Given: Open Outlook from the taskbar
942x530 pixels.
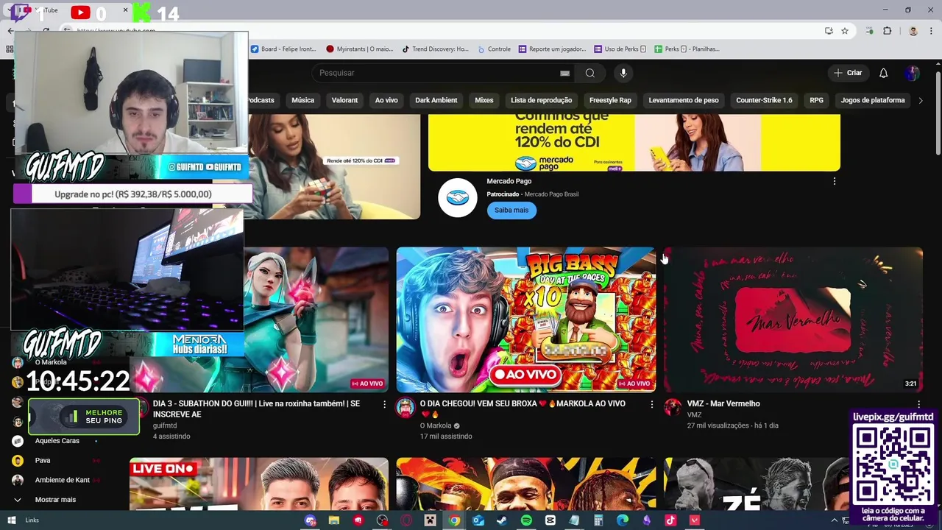Looking at the screenshot, I should (478, 520).
